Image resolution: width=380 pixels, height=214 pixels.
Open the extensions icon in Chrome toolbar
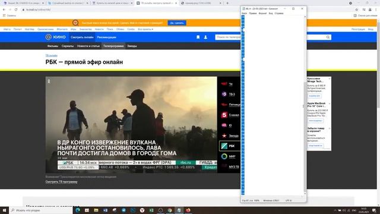[x=364, y=10]
